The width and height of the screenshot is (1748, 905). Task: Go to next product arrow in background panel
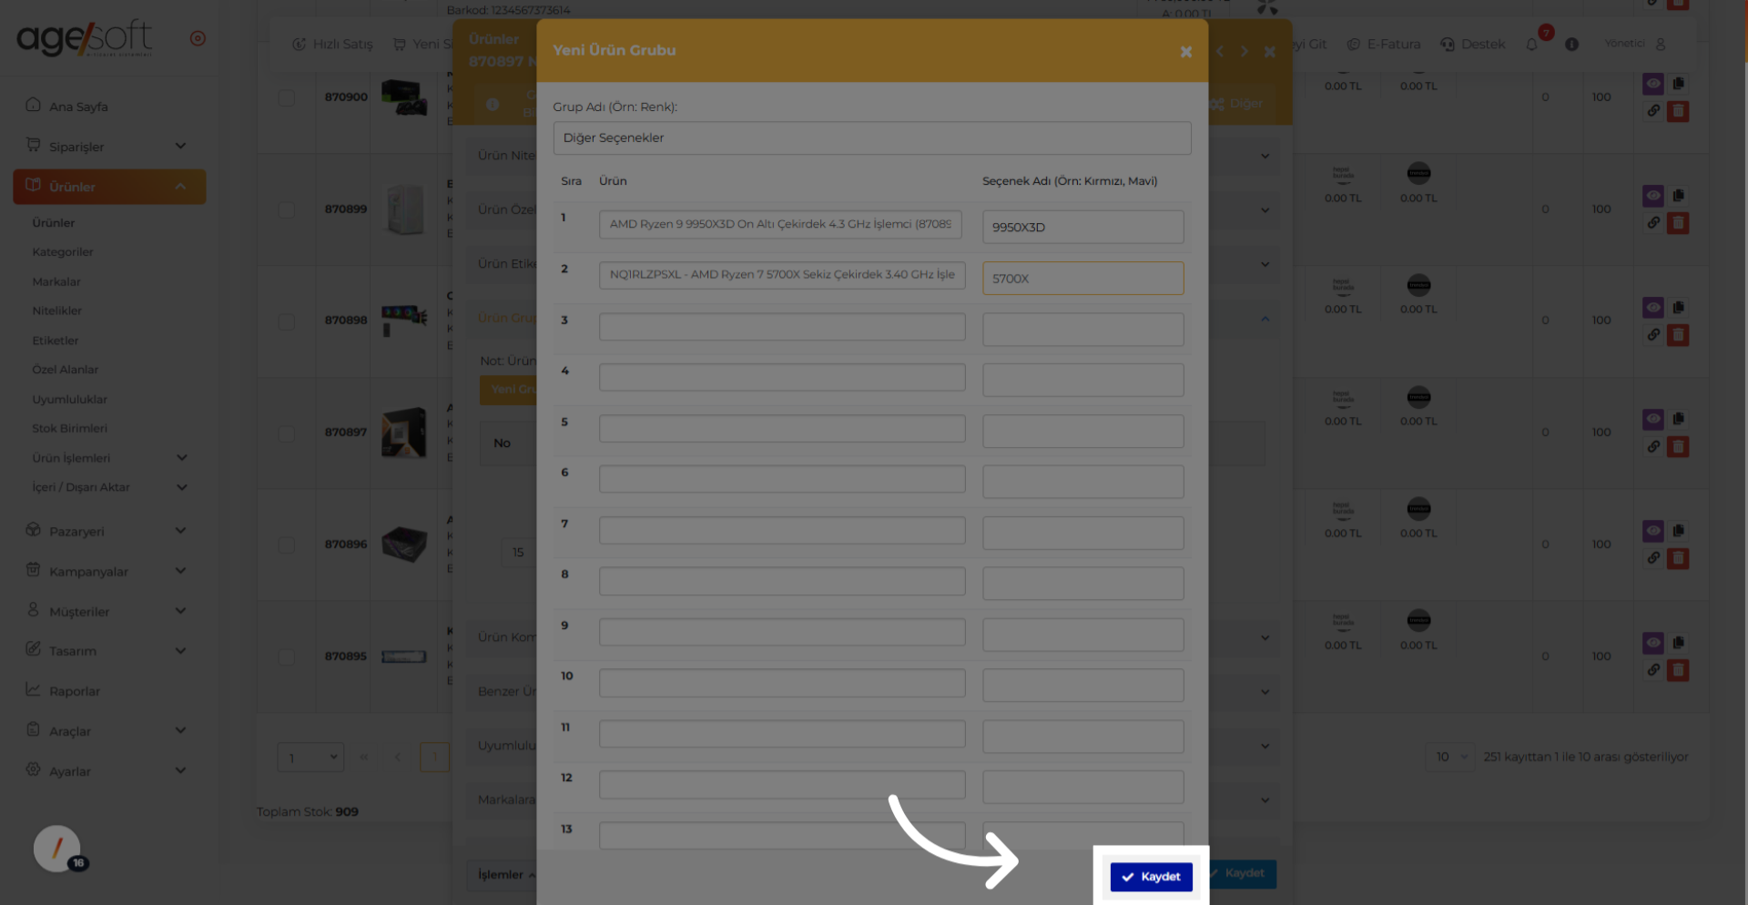[1244, 52]
